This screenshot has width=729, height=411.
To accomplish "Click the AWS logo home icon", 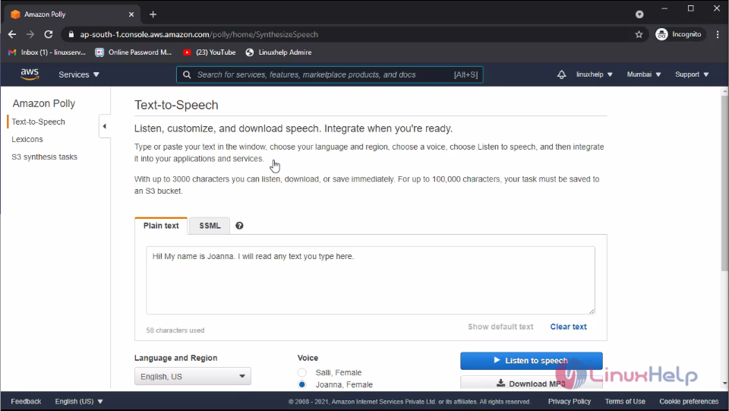I will pyautogui.click(x=30, y=74).
